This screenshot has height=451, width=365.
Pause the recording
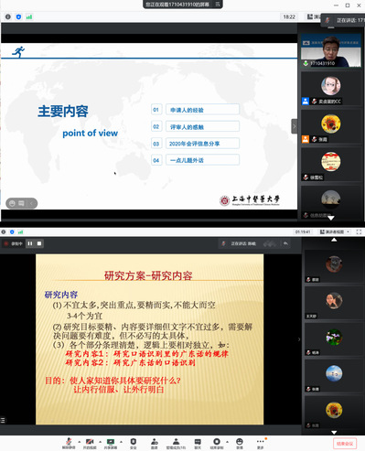[x=30, y=243]
